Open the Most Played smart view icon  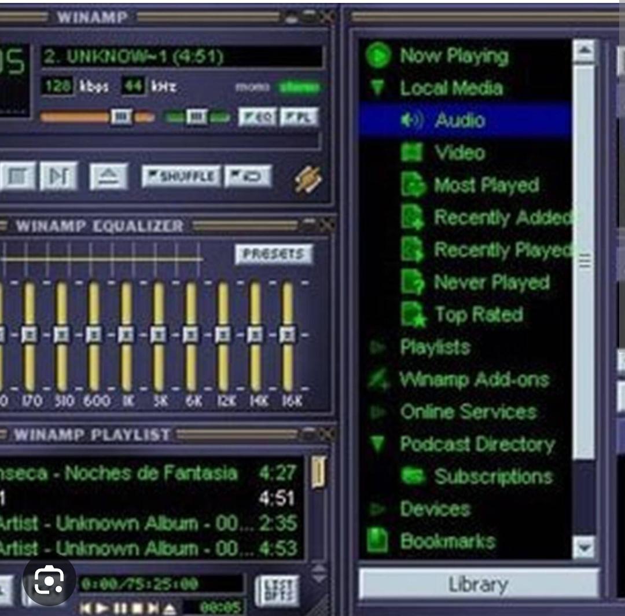[x=412, y=185]
